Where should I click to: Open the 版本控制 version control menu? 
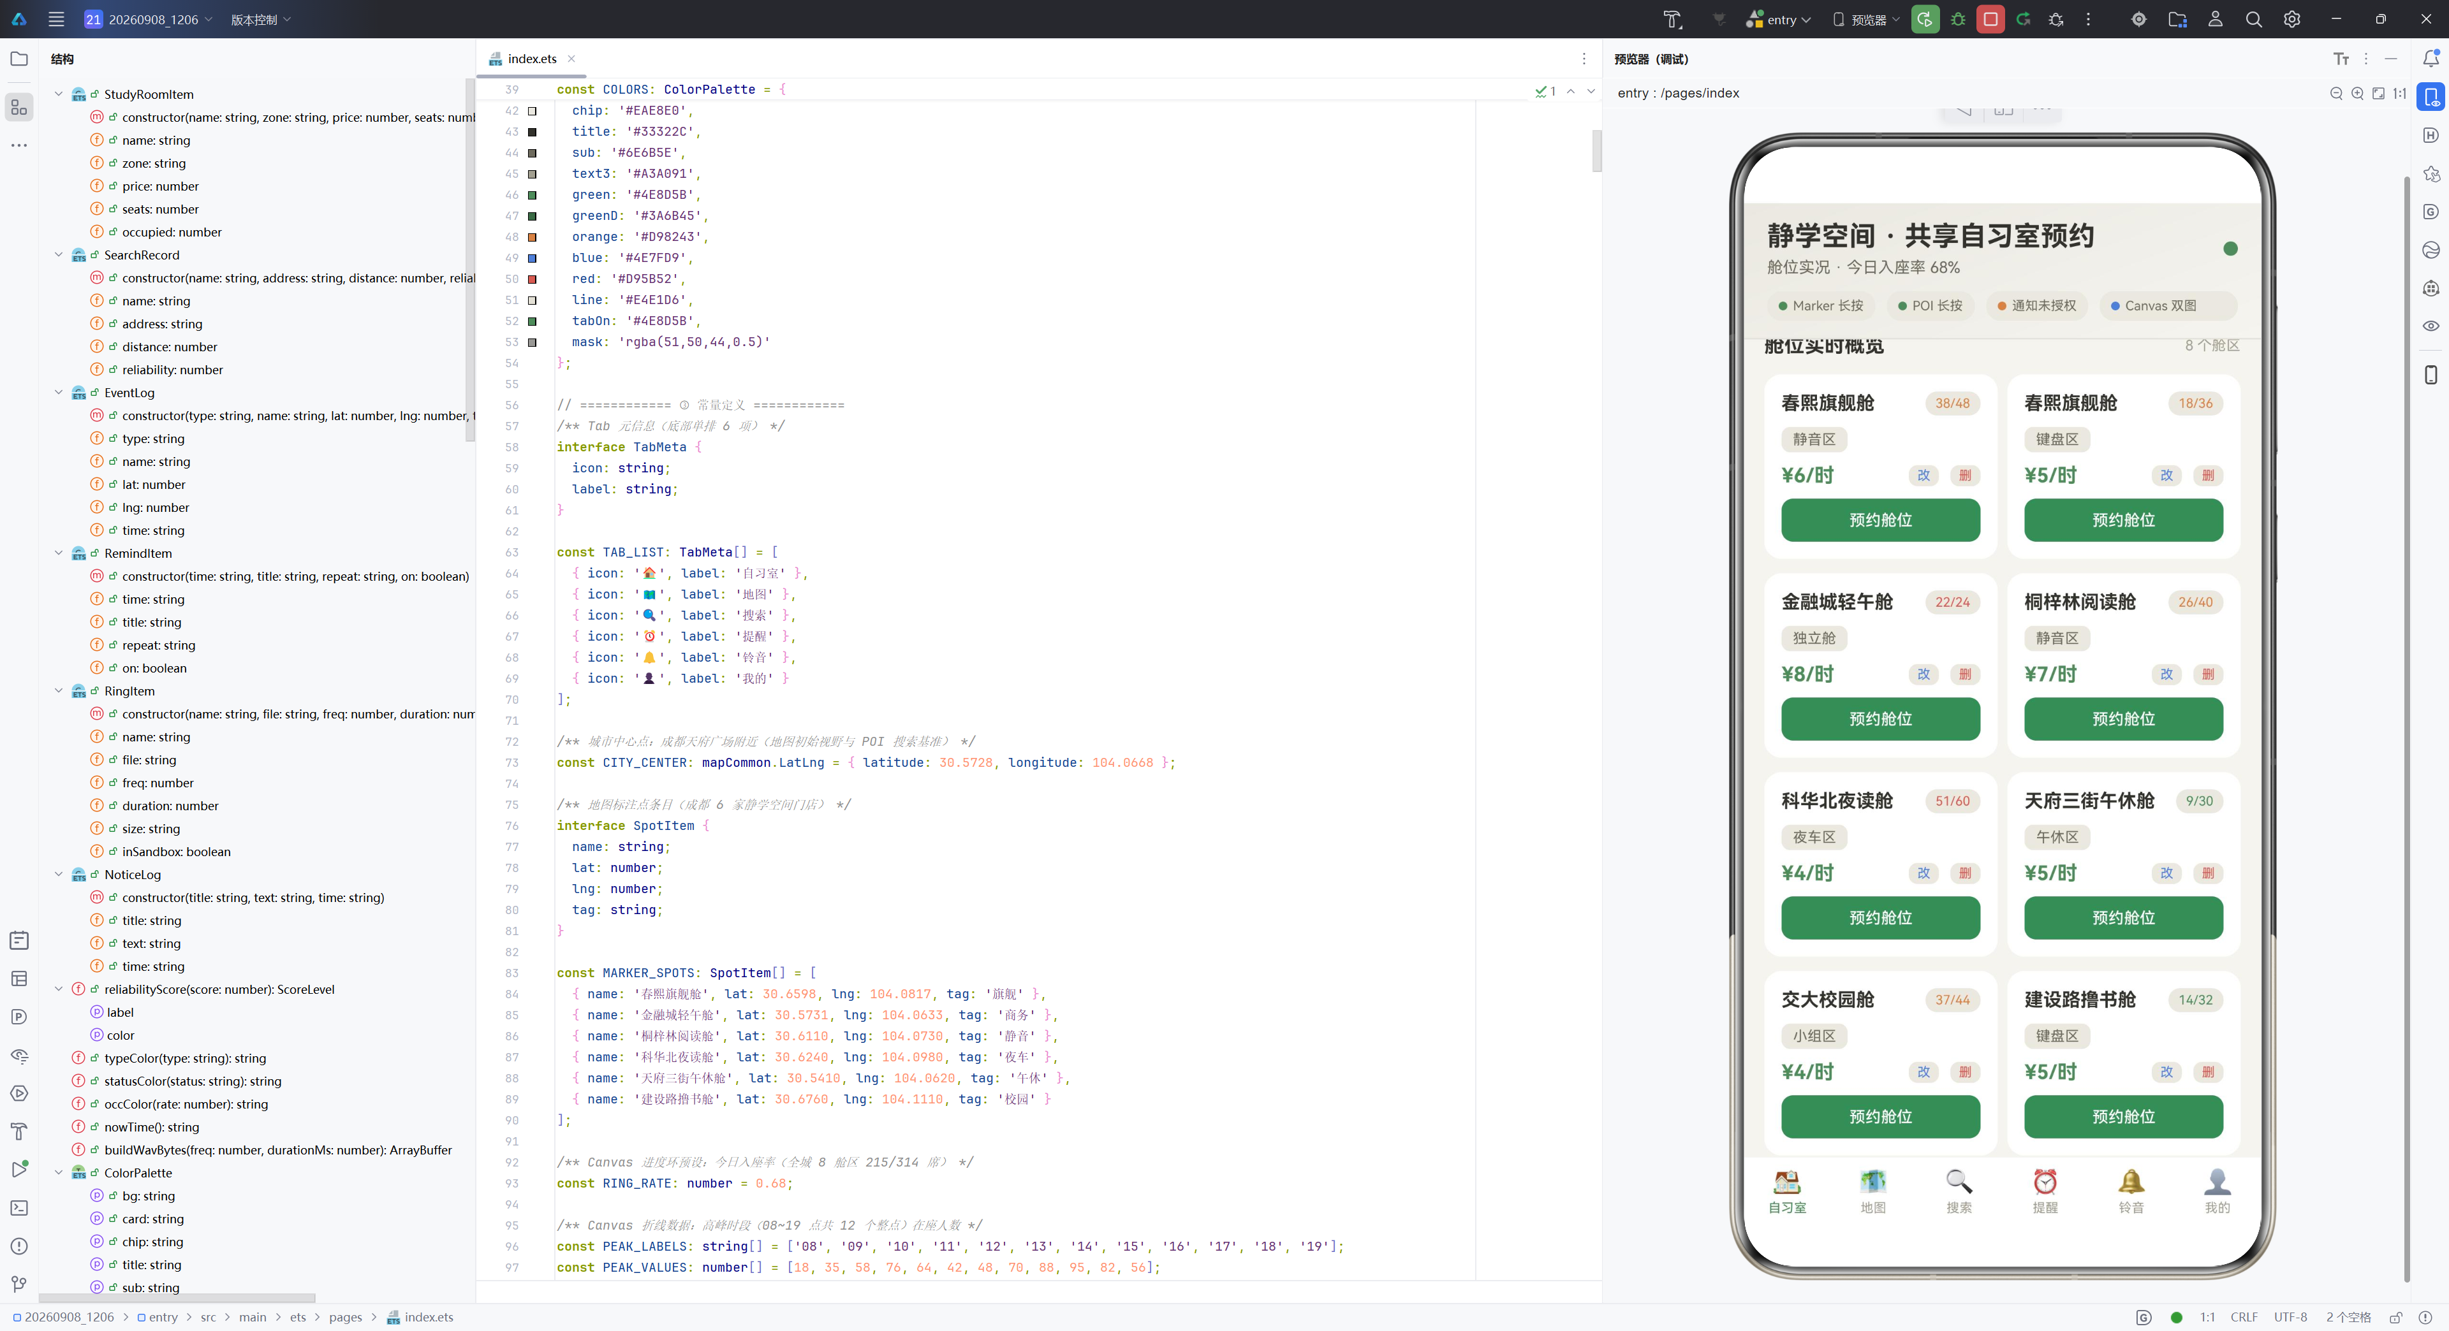click(260, 19)
